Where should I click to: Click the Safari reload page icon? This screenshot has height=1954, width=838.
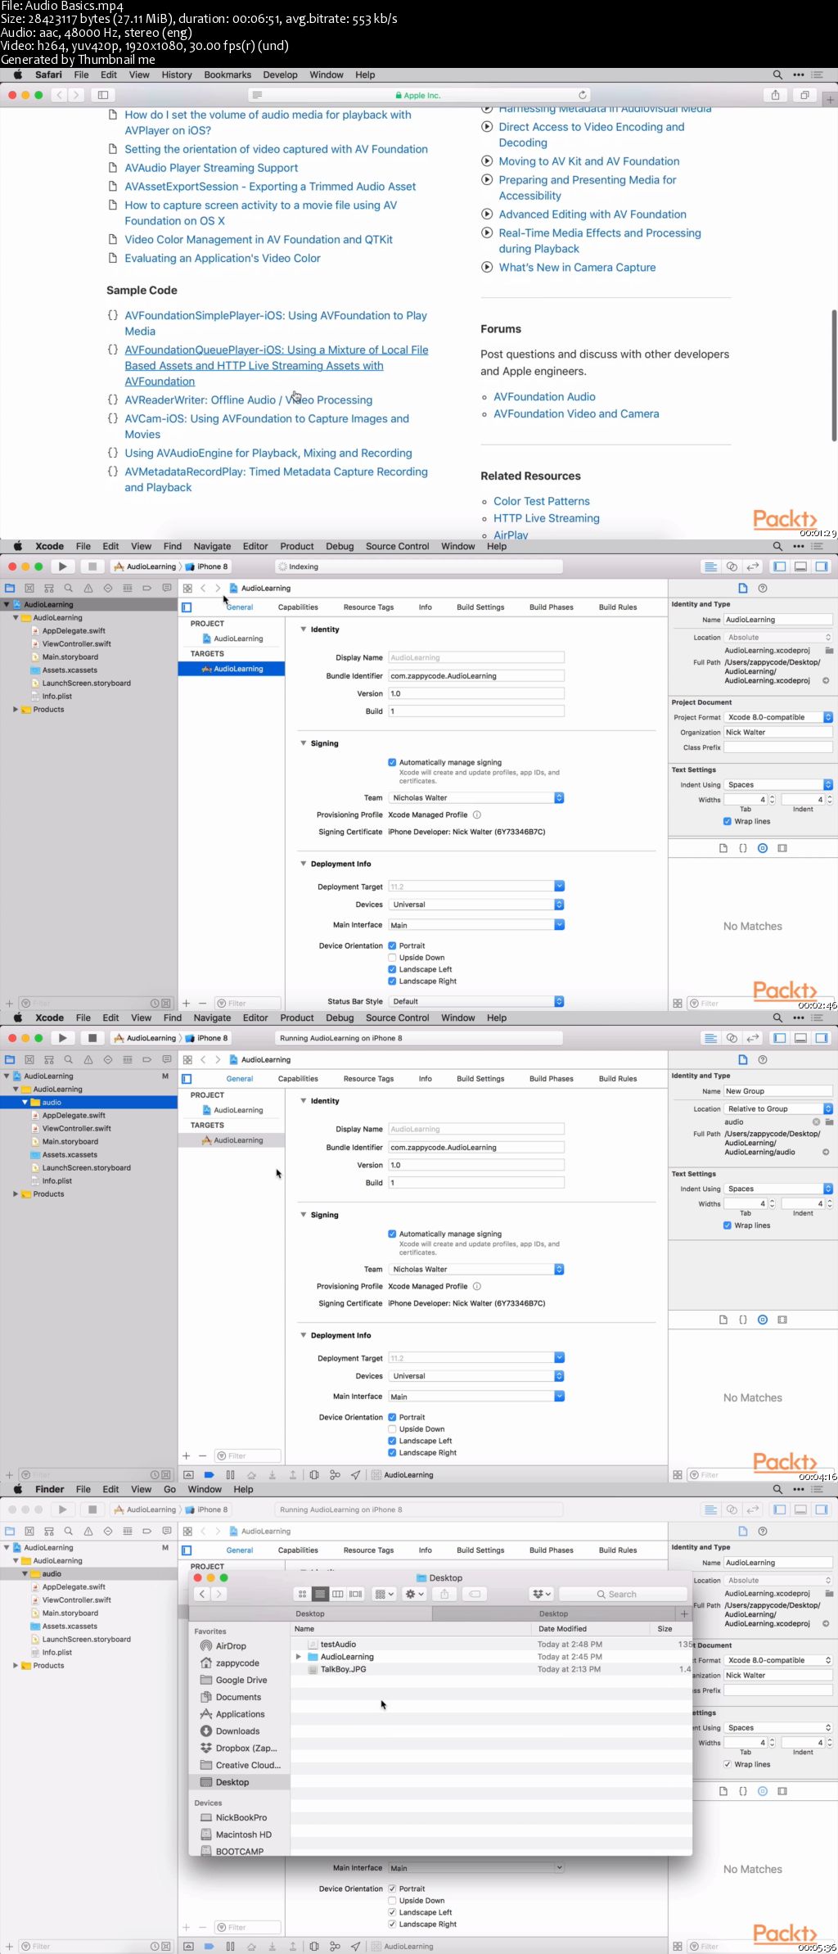[x=583, y=95]
